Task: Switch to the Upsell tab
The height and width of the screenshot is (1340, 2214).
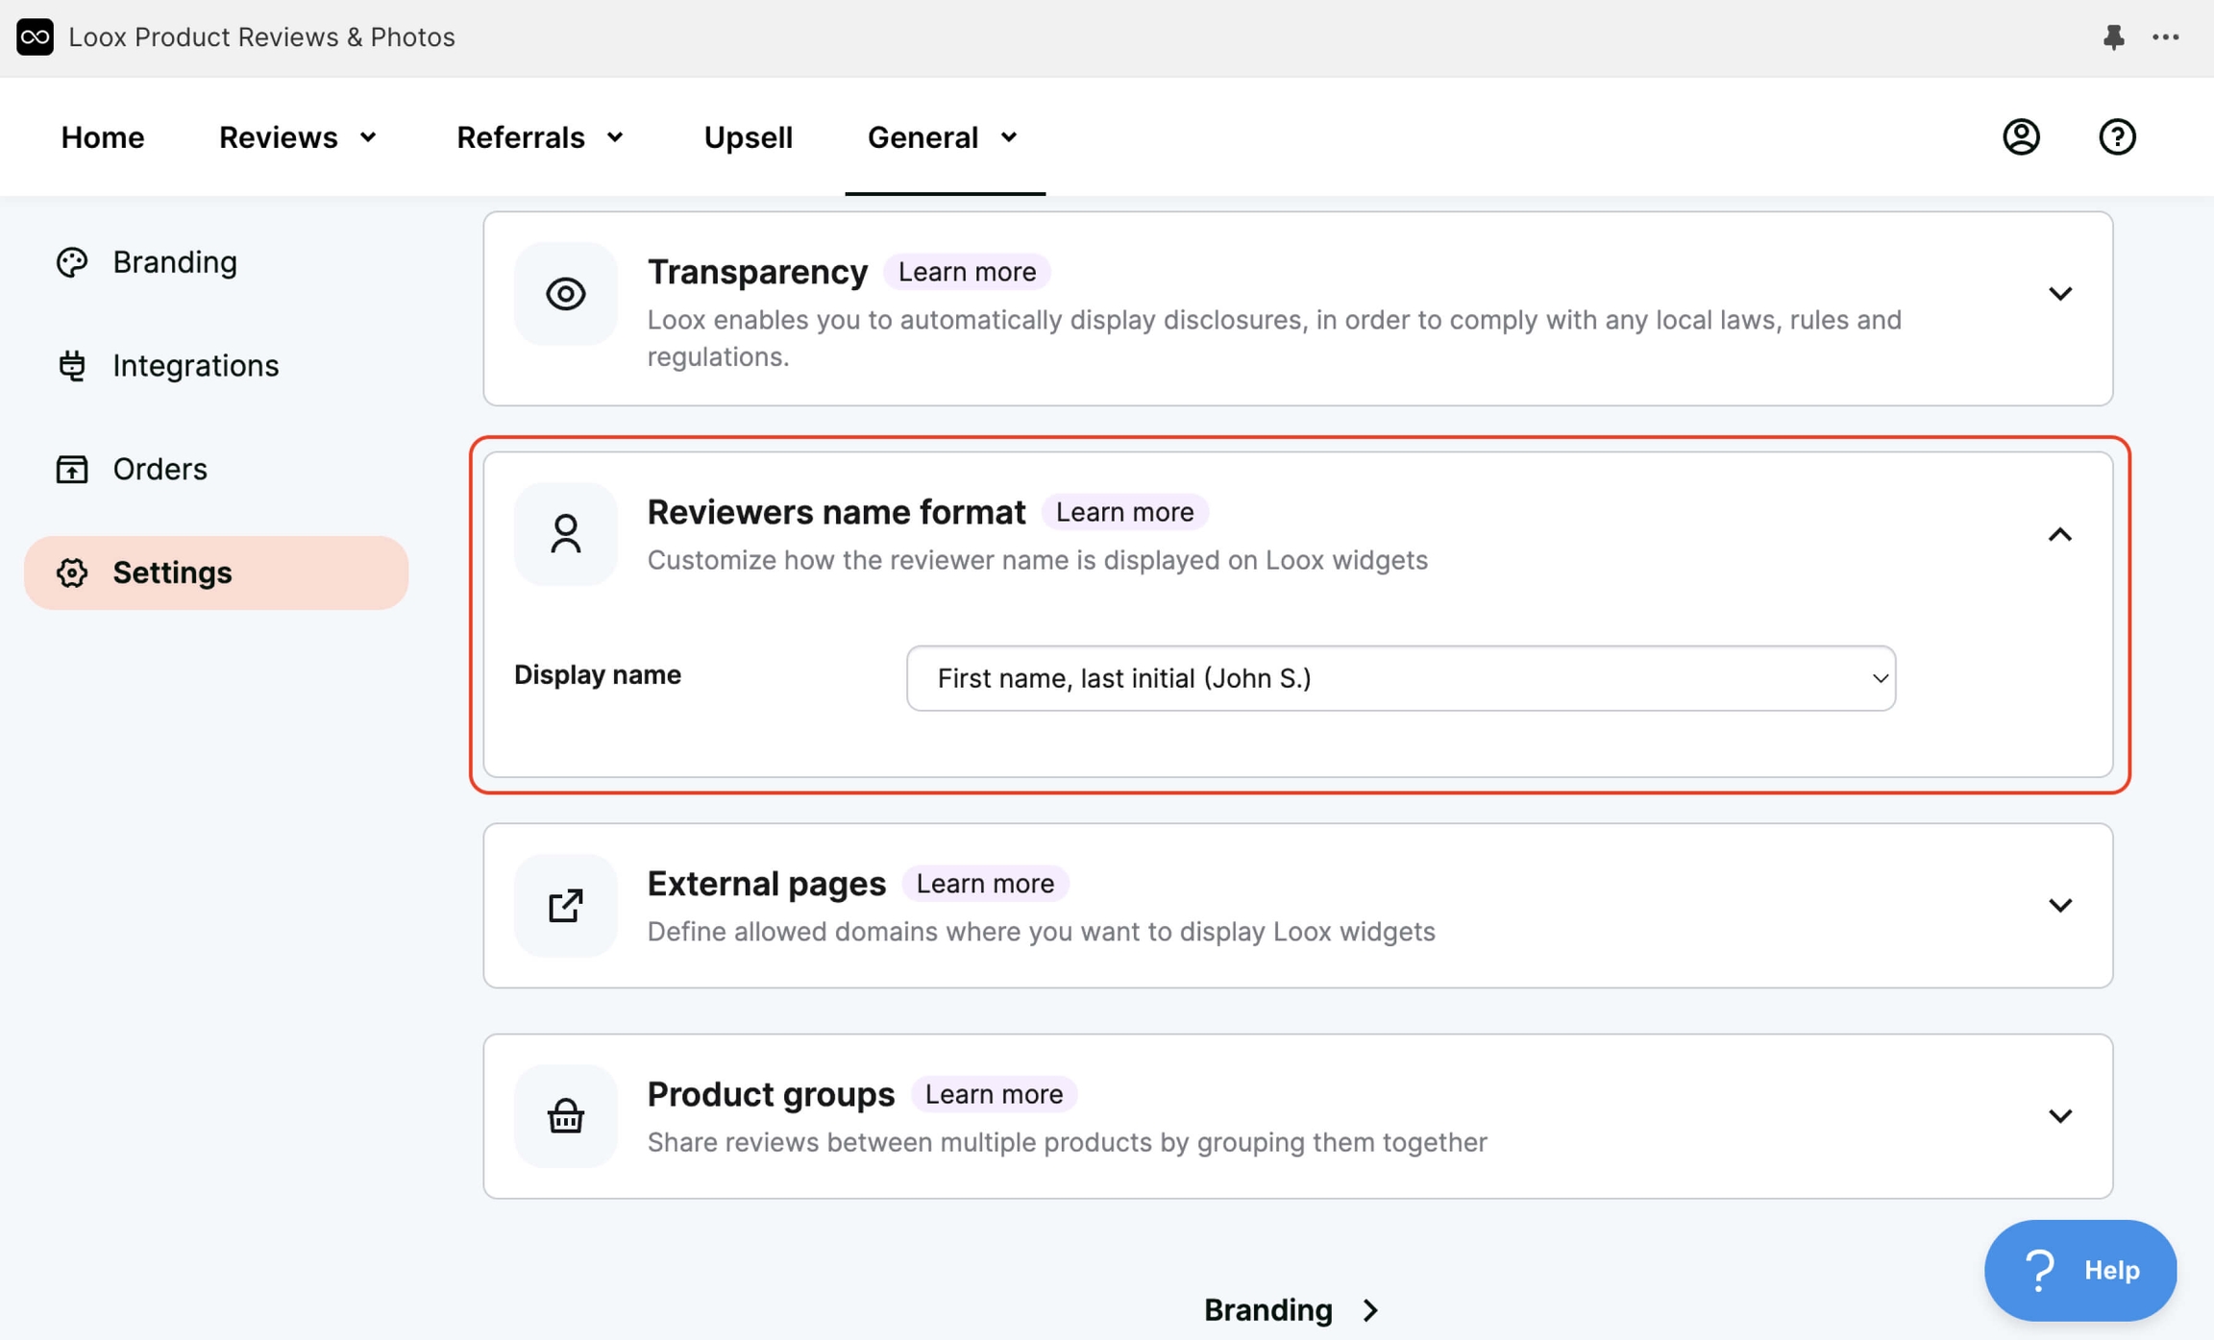Action: [x=748, y=136]
